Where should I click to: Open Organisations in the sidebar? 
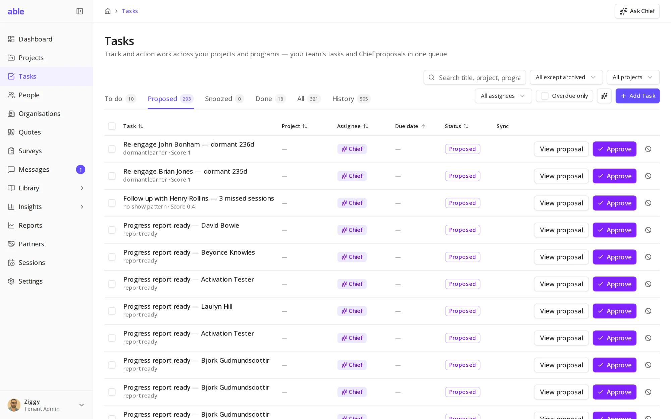[x=46, y=114]
